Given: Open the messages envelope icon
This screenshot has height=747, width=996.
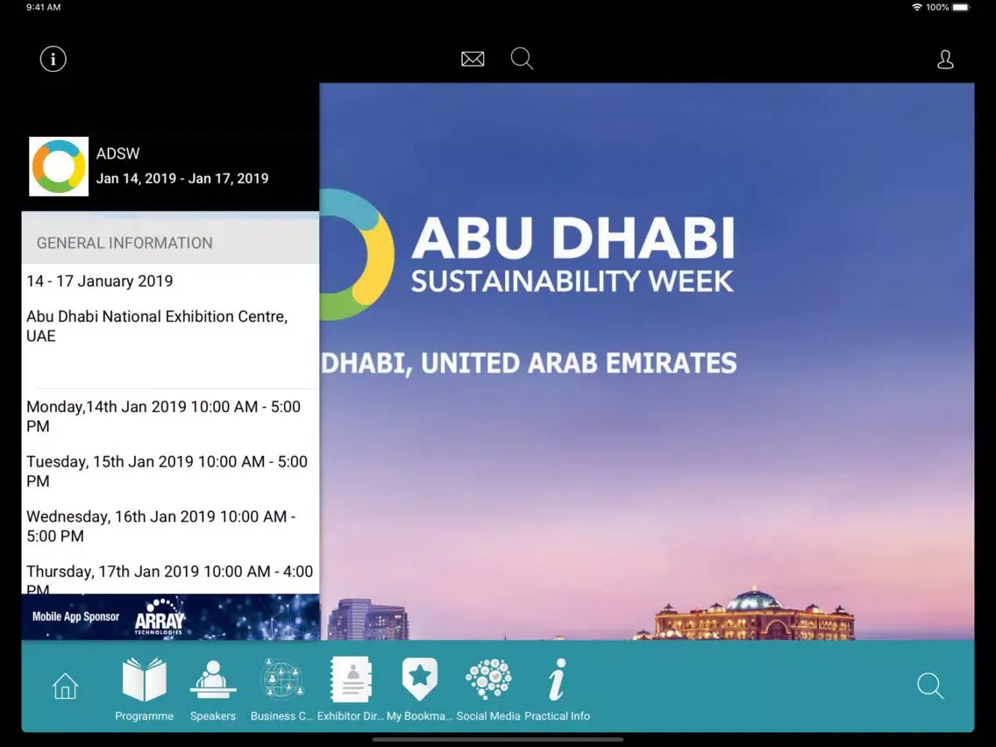Looking at the screenshot, I should point(473,59).
